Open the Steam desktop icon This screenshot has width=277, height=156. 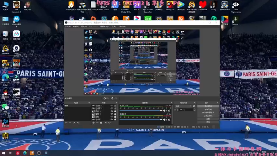[x=82, y=18]
